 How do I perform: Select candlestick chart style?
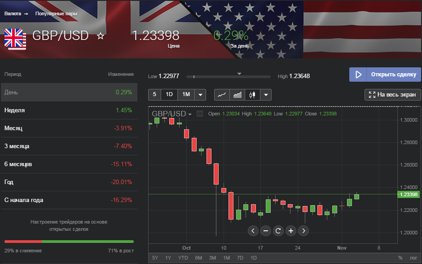pos(252,95)
